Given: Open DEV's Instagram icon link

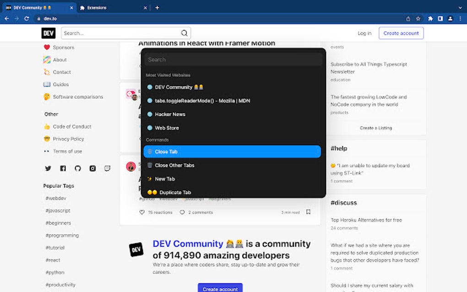Looking at the screenshot, I should click(92, 168).
